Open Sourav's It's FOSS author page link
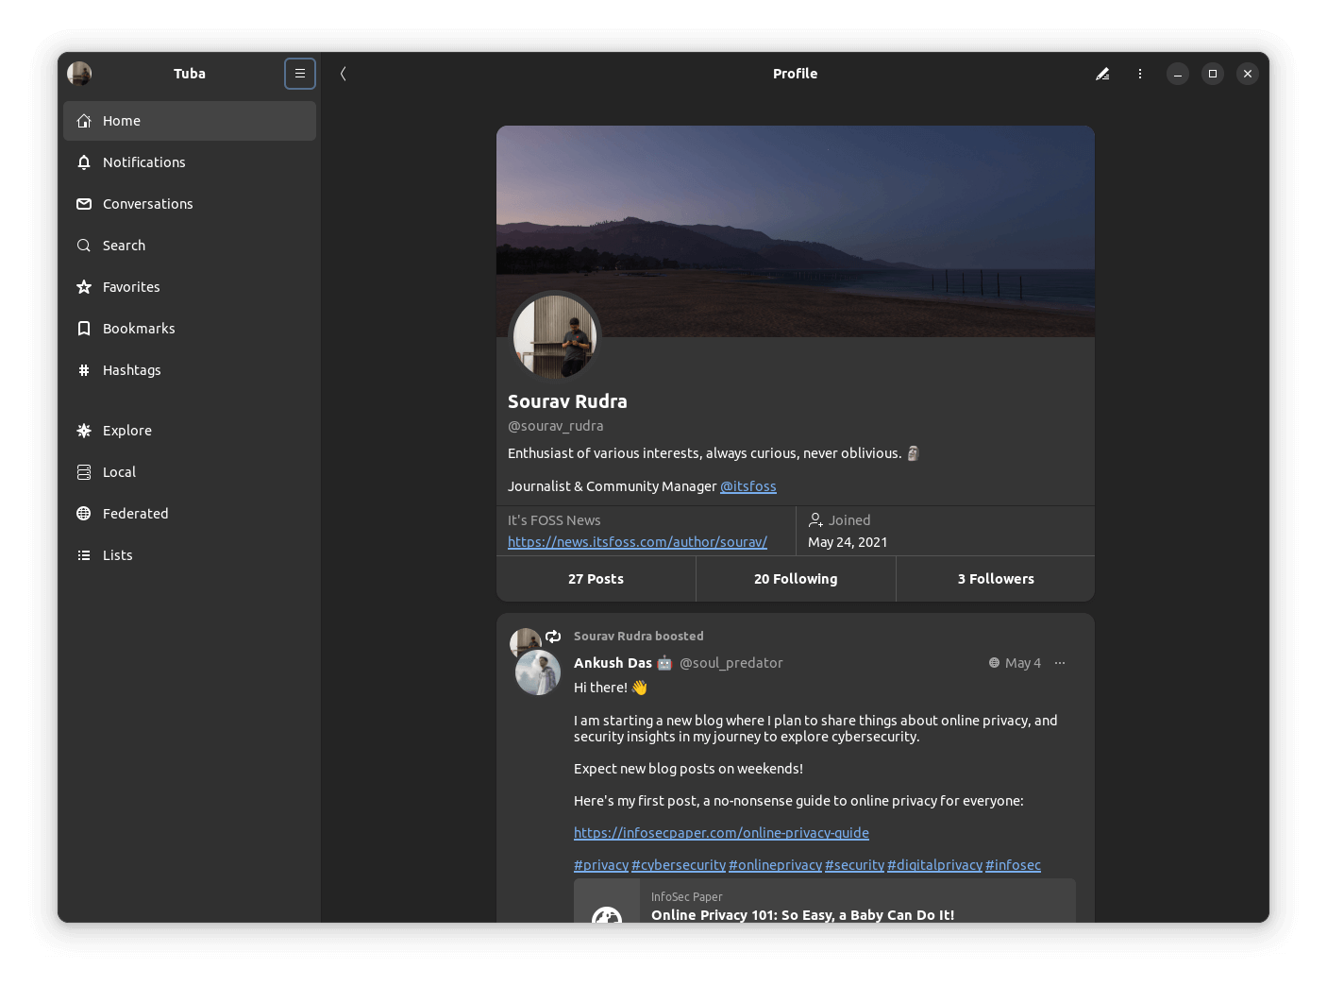 coord(637,541)
